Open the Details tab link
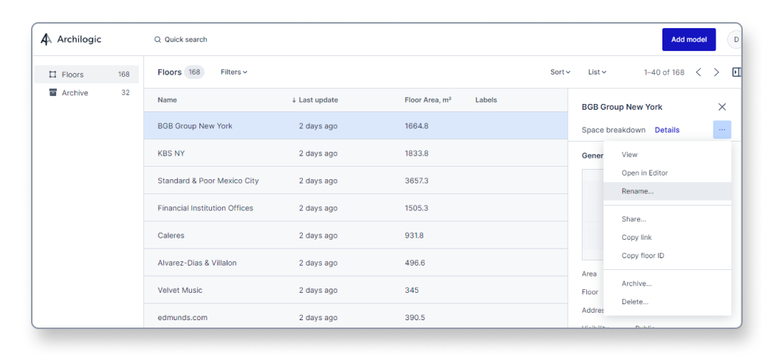Screen dimensions: 762x360 coord(667,130)
